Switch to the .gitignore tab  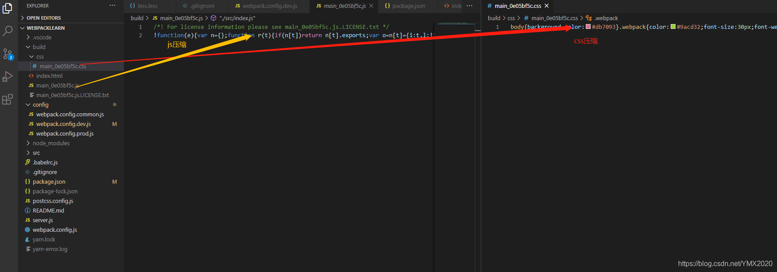coord(202,6)
